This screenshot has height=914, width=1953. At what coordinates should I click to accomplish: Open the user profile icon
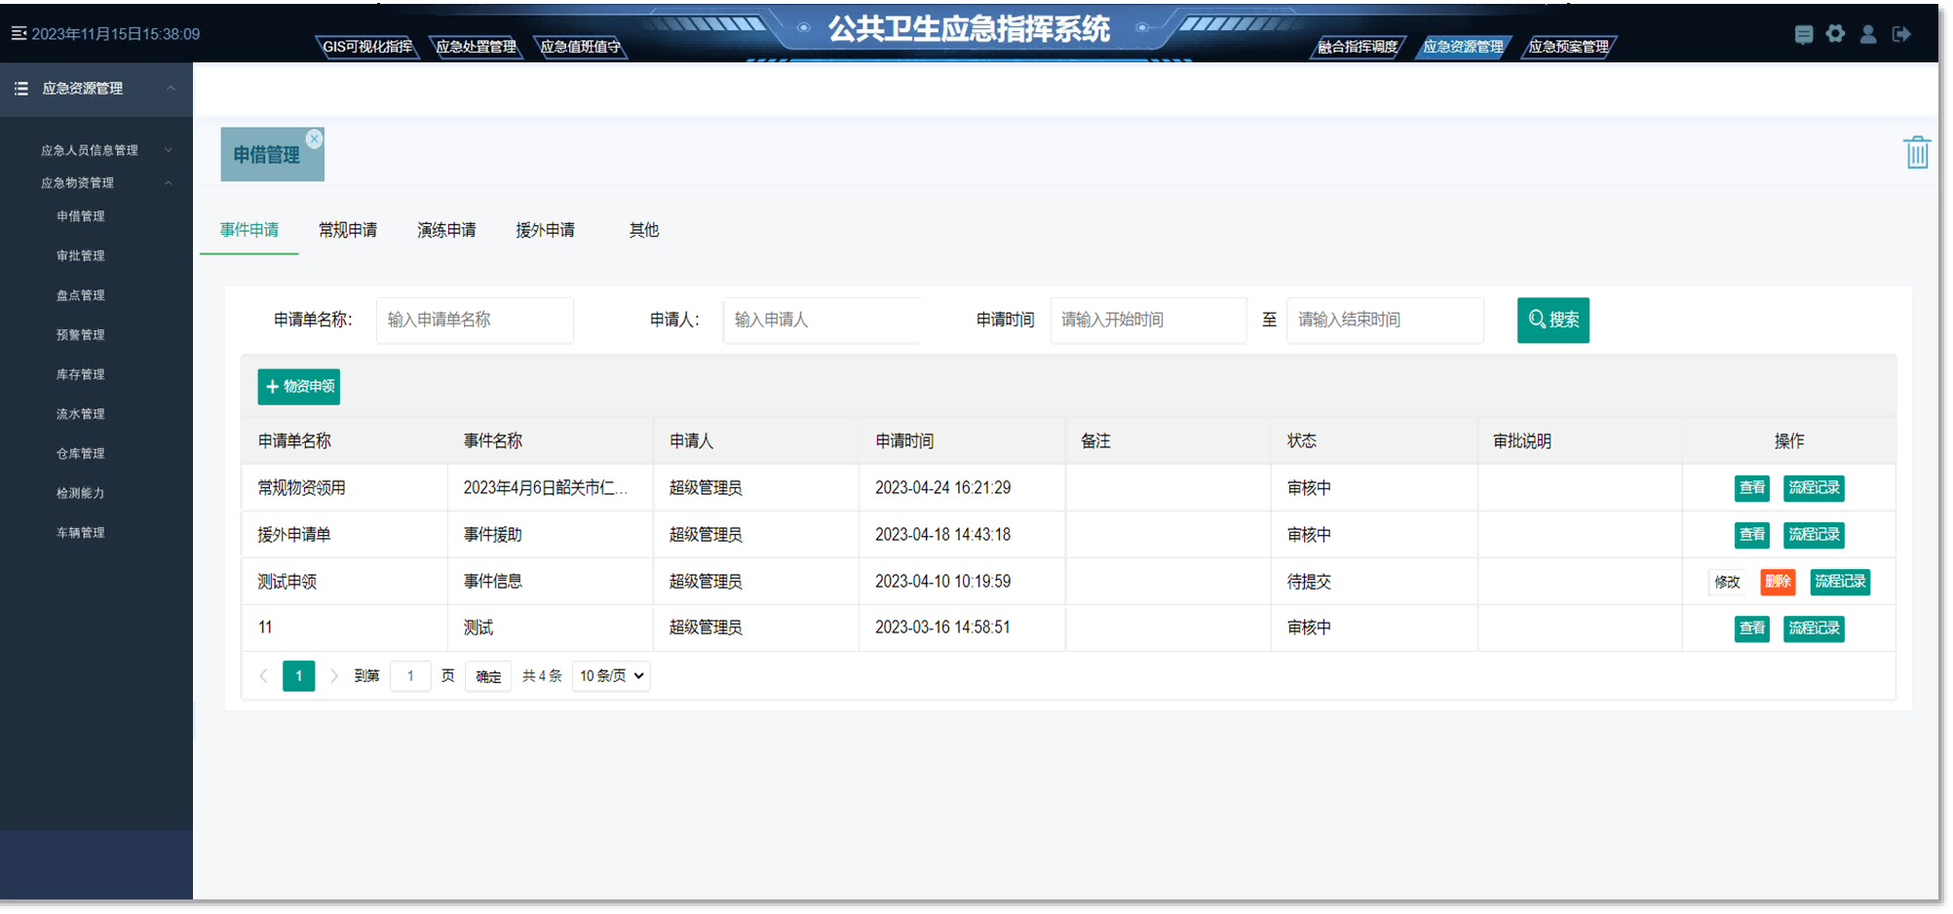coord(1868,35)
